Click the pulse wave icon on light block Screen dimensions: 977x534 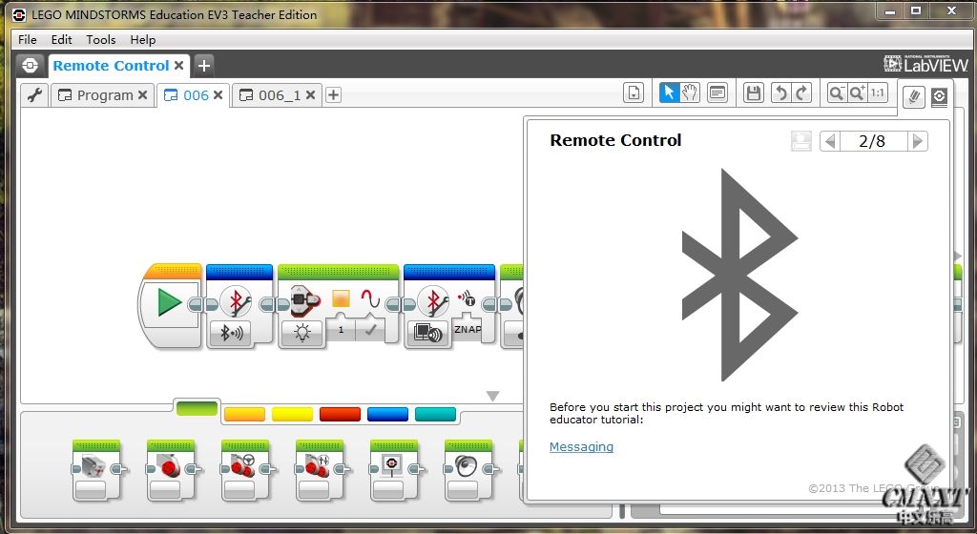(370, 299)
